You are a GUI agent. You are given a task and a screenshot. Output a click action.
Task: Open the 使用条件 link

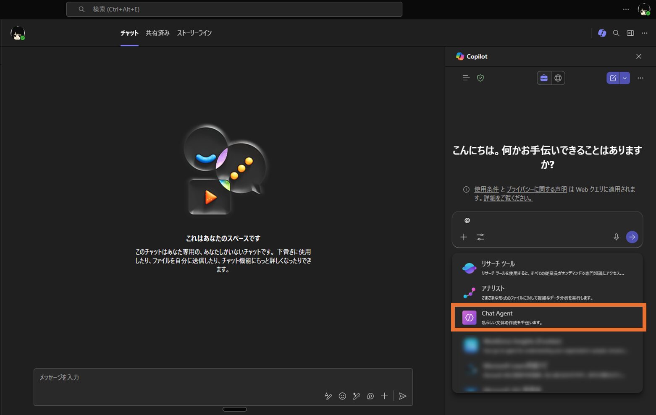click(x=486, y=189)
